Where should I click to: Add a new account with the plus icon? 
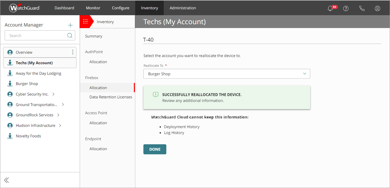coord(70,25)
